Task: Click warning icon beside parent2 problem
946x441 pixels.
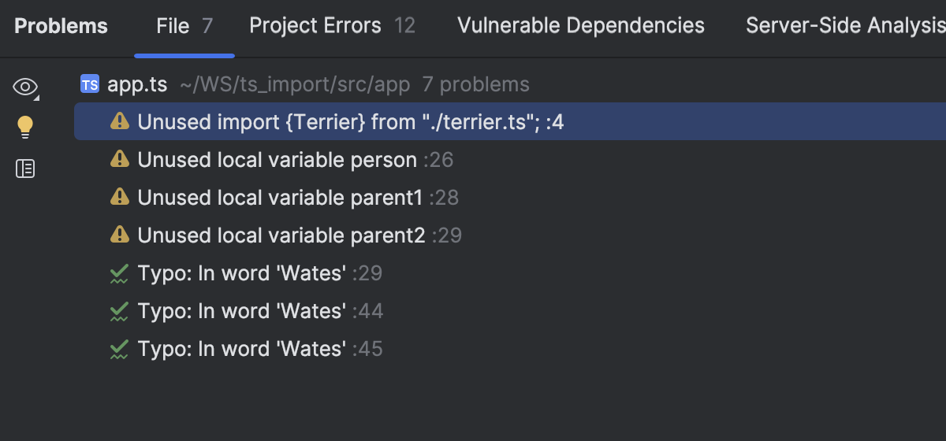Action: (x=119, y=235)
